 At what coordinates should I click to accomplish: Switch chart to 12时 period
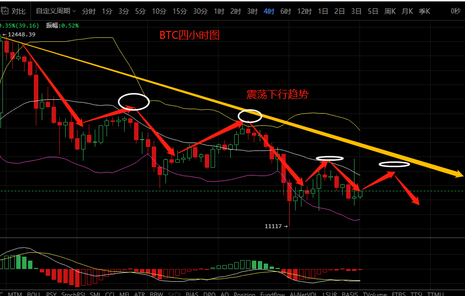click(x=304, y=11)
